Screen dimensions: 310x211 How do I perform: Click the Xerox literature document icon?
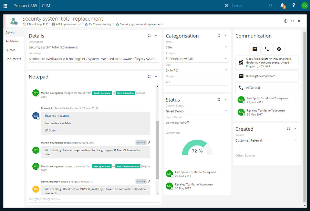[46, 116]
